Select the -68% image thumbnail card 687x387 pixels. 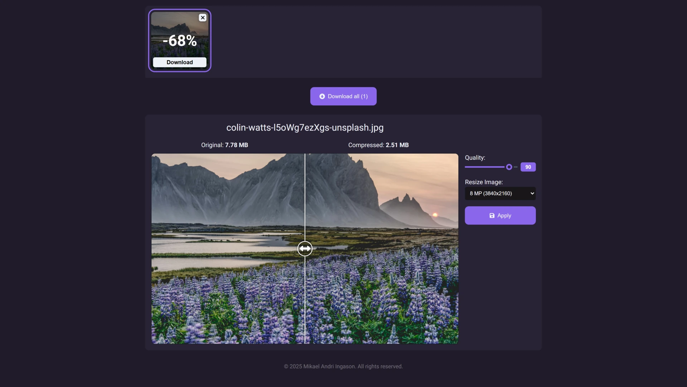click(180, 40)
